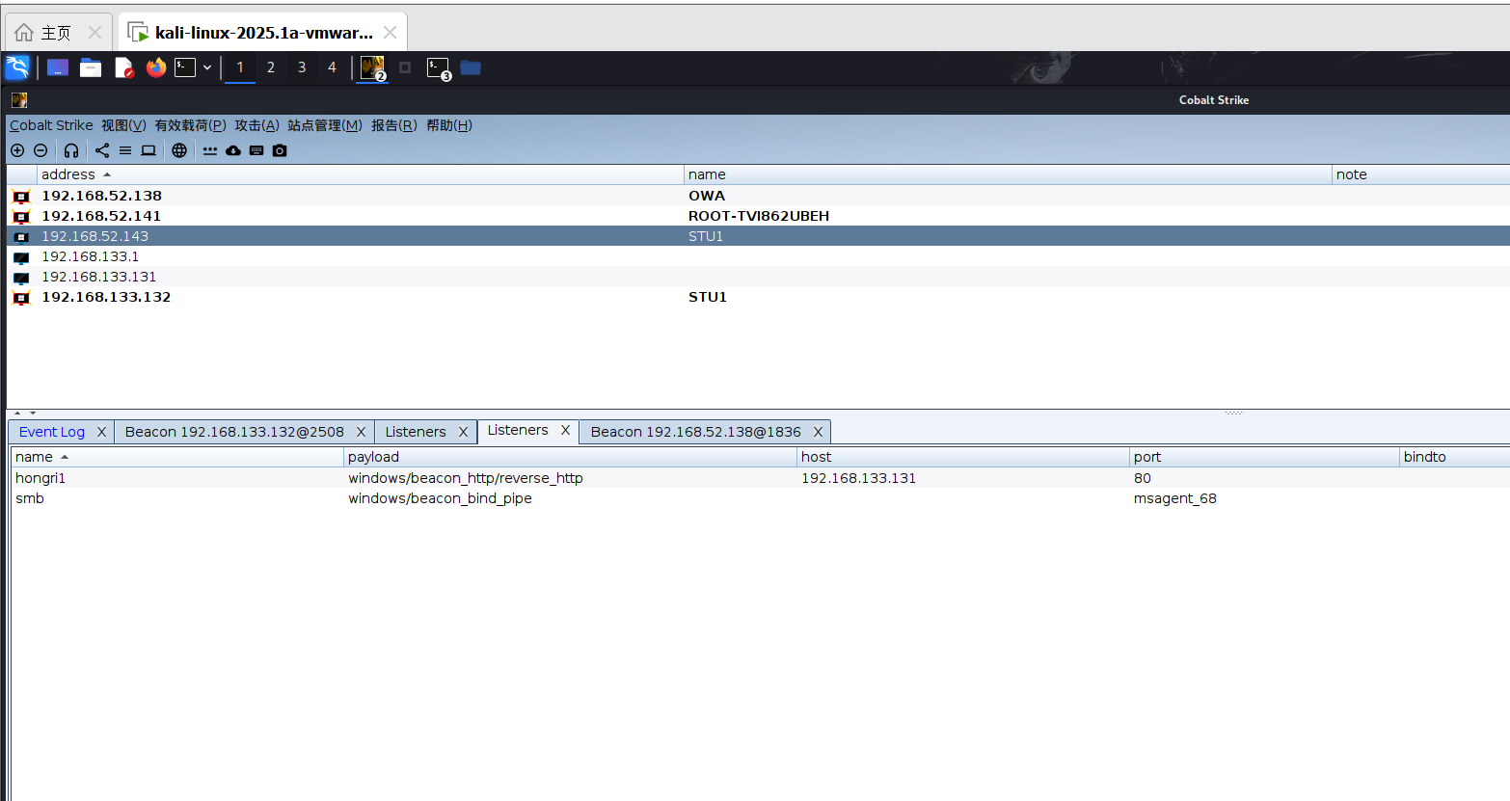Click the new connection plus icon
Image resolution: width=1510 pixels, height=801 pixels.
click(x=17, y=150)
